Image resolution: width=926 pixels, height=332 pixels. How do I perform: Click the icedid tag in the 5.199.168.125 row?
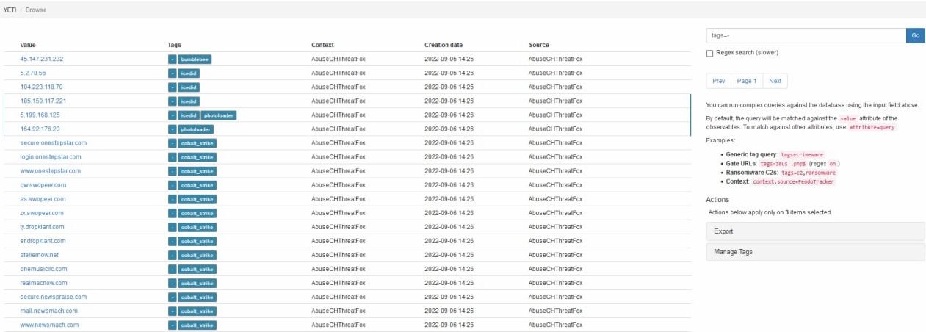click(x=189, y=115)
